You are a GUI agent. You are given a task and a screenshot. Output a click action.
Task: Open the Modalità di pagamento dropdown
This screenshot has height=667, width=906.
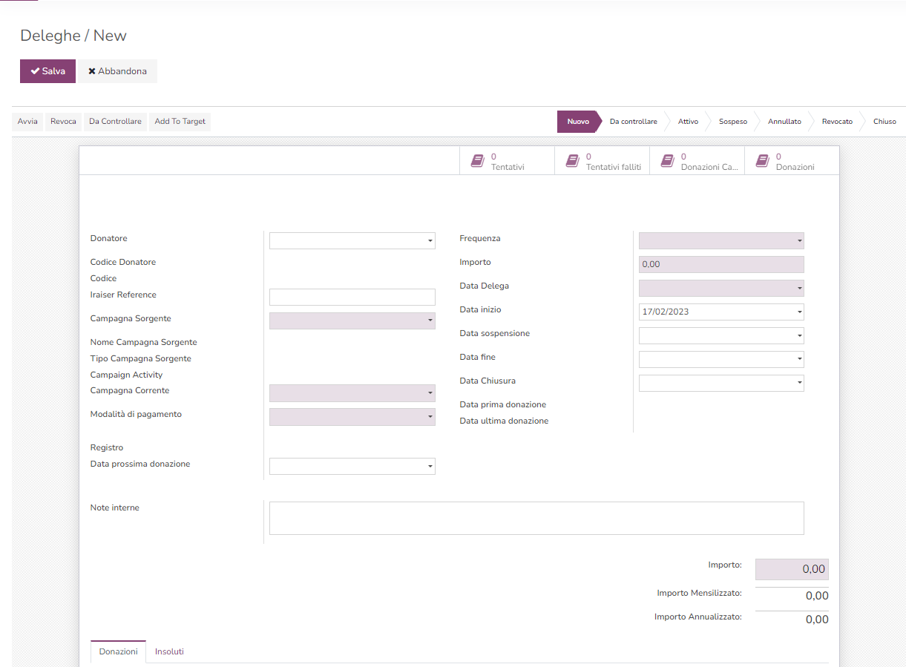352,417
